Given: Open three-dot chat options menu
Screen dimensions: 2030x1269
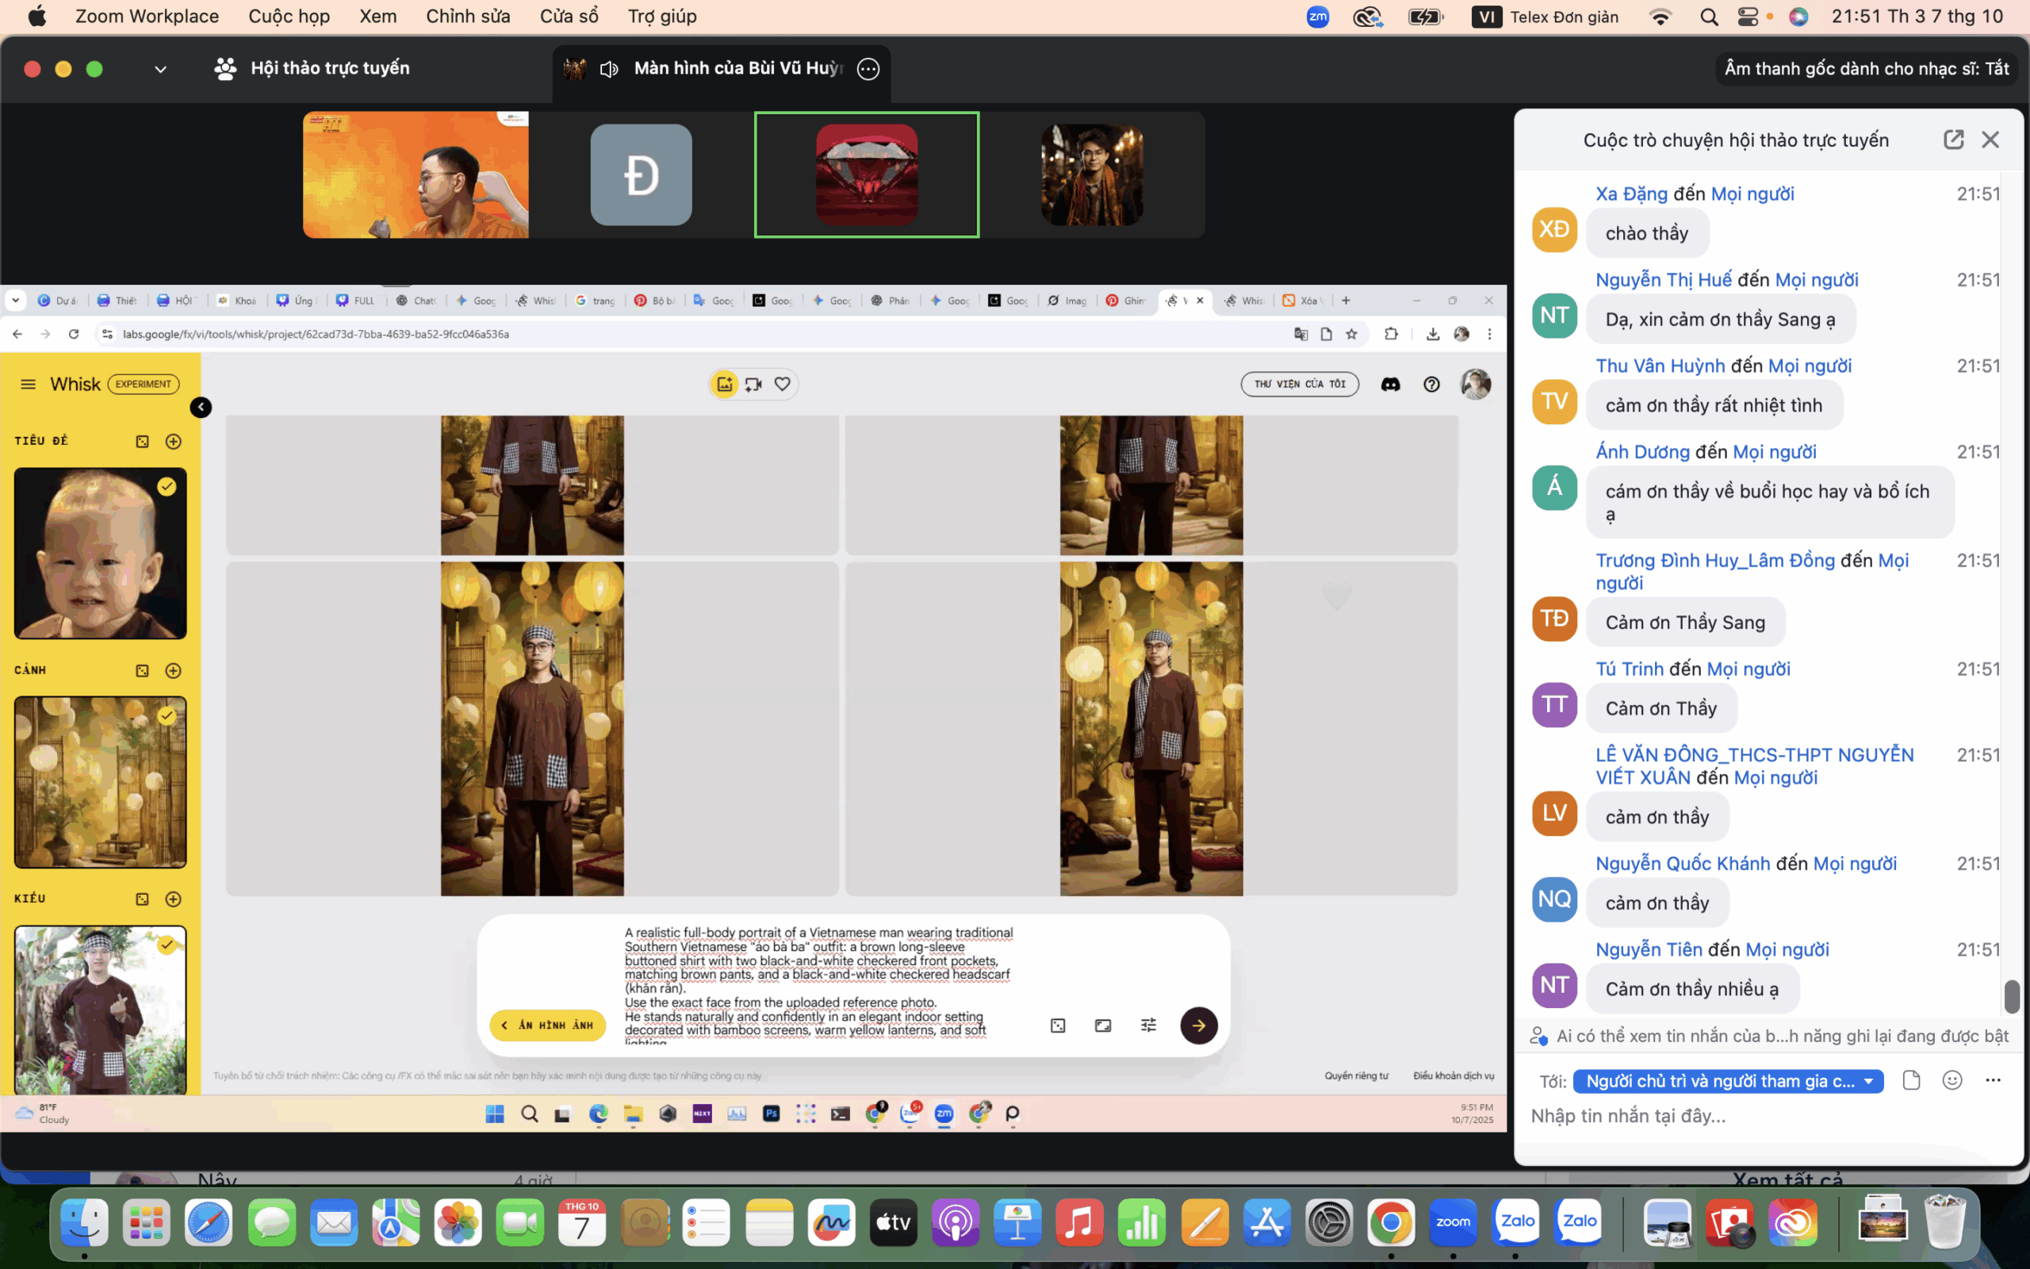Looking at the screenshot, I should click(x=1993, y=1080).
